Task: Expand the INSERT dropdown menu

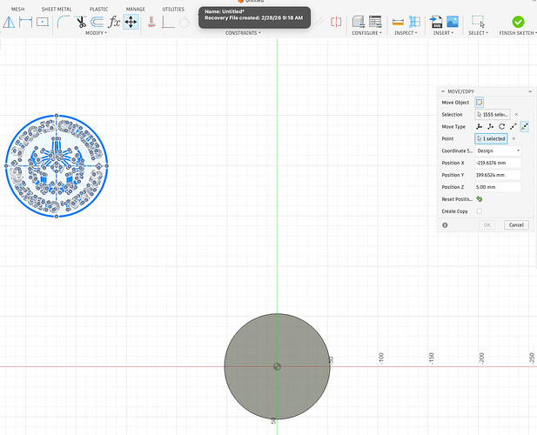Action: coord(444,33)
